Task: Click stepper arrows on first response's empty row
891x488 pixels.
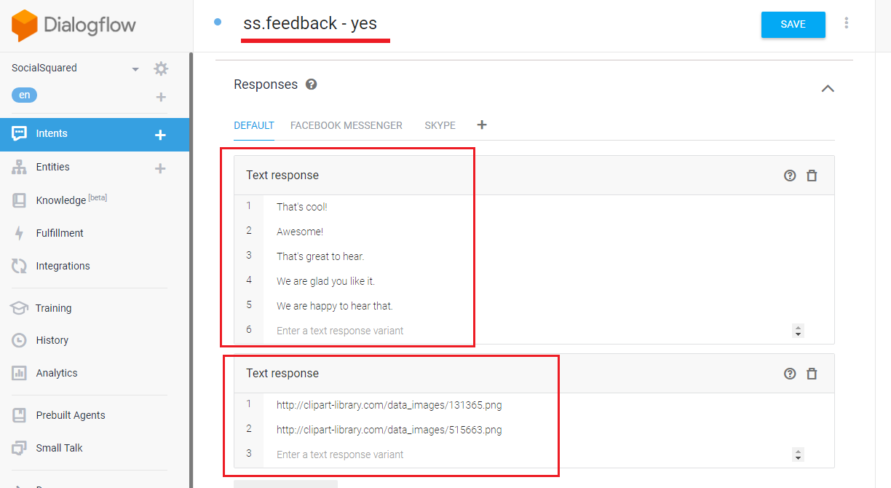Action: (799, 331)
